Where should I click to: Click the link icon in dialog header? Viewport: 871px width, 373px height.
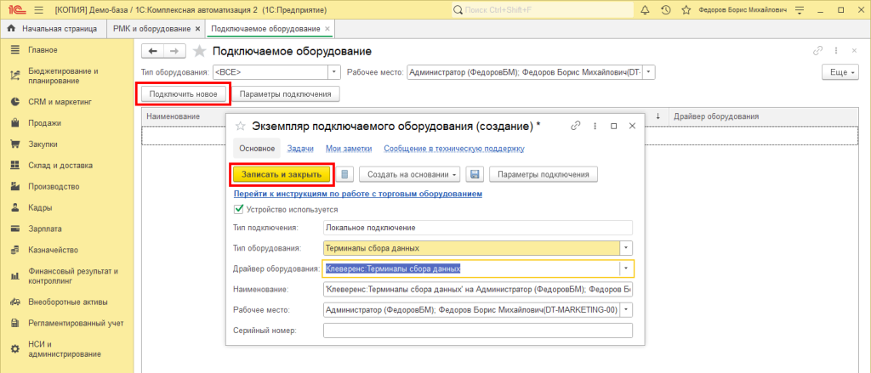pyautogui.click(x=576, y=126)
